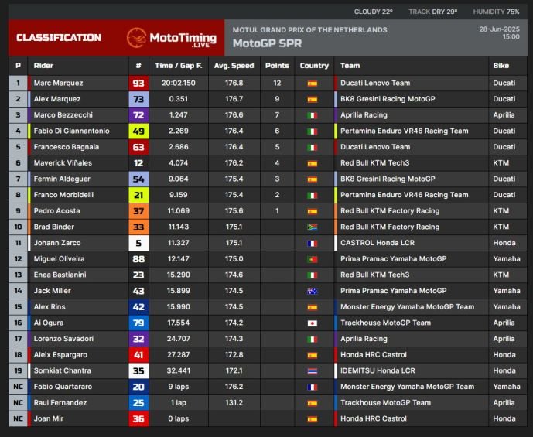
Task: Click gap value 32.441
Action: tap(179, 370)
